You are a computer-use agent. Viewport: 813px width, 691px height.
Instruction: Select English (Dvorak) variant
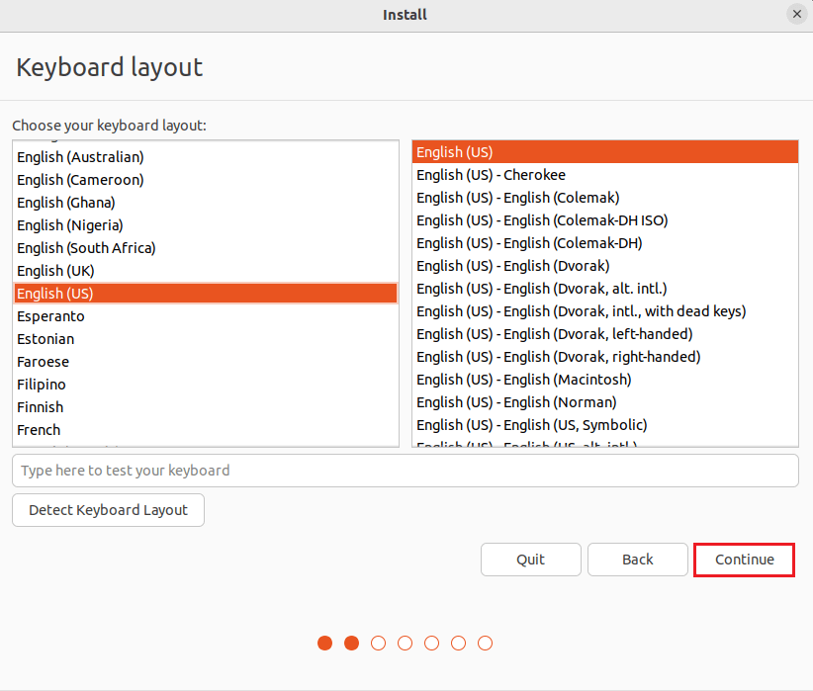512,266
